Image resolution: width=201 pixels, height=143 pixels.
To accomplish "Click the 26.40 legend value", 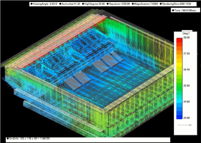I will pyautogui.click(x=186, y=70).
